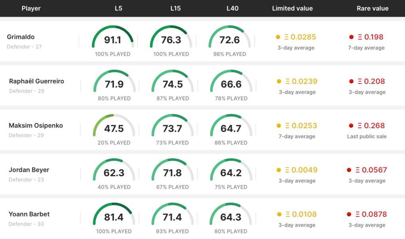Open Grimaldo's player profile
The width and height of the screenshot is (405, 239).
pyautogui.click(x=21, y=37)
